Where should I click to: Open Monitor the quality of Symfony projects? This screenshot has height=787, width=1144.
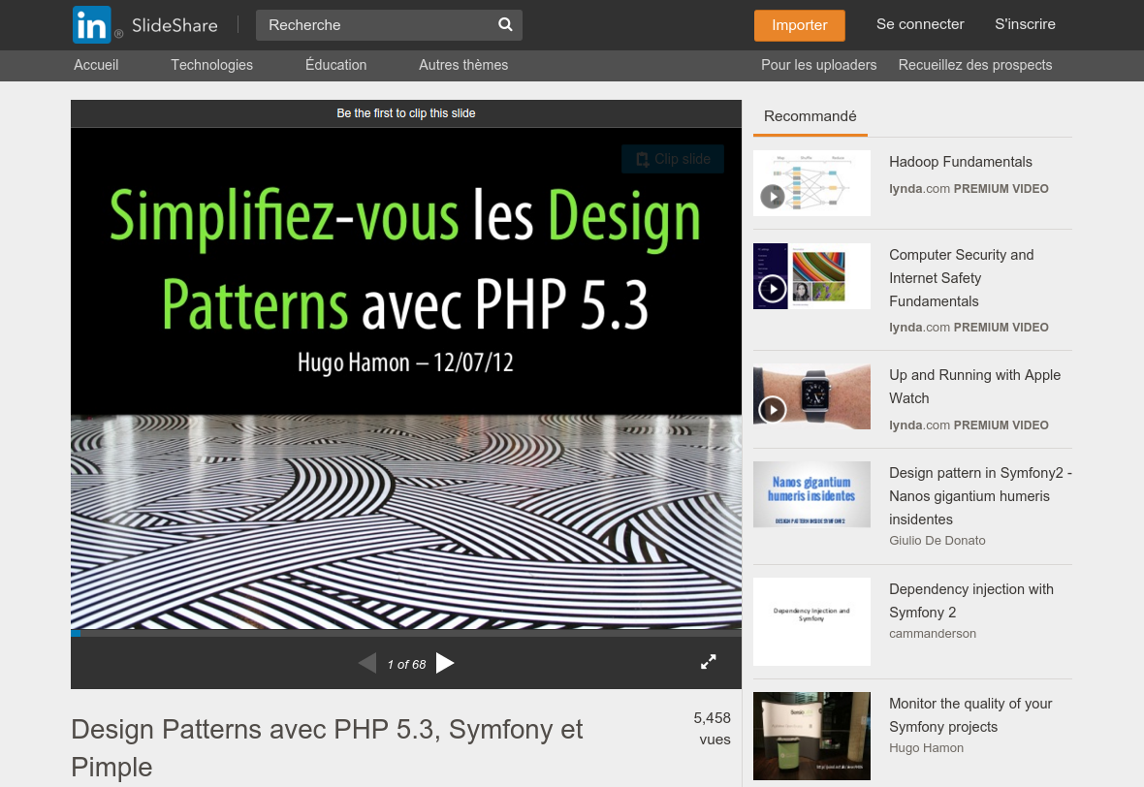pyautogui.click(x=970, y=714)
